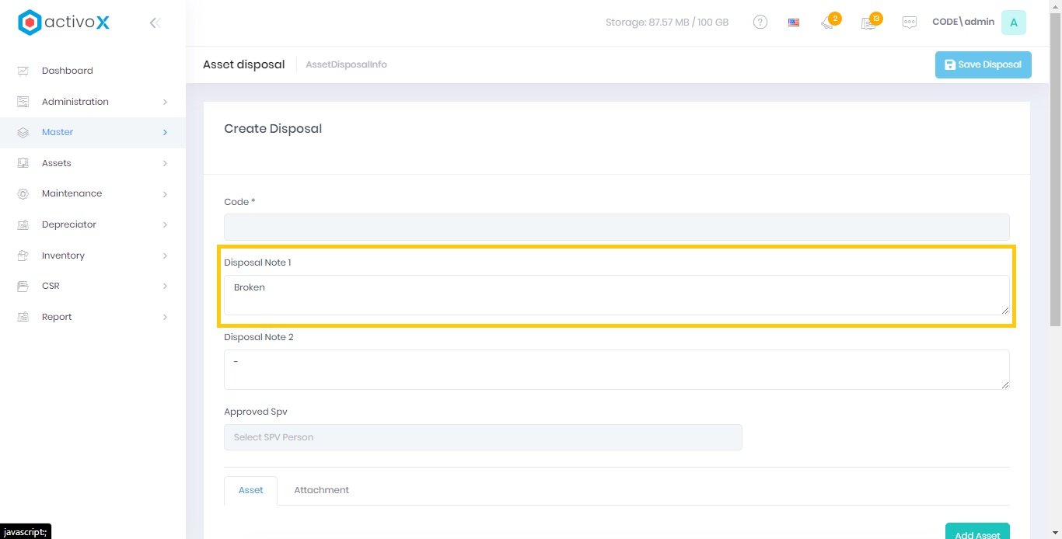Click the Add Asset button
The width and height of the screenshot is (1062, 539).
click(x=977, y=532)
